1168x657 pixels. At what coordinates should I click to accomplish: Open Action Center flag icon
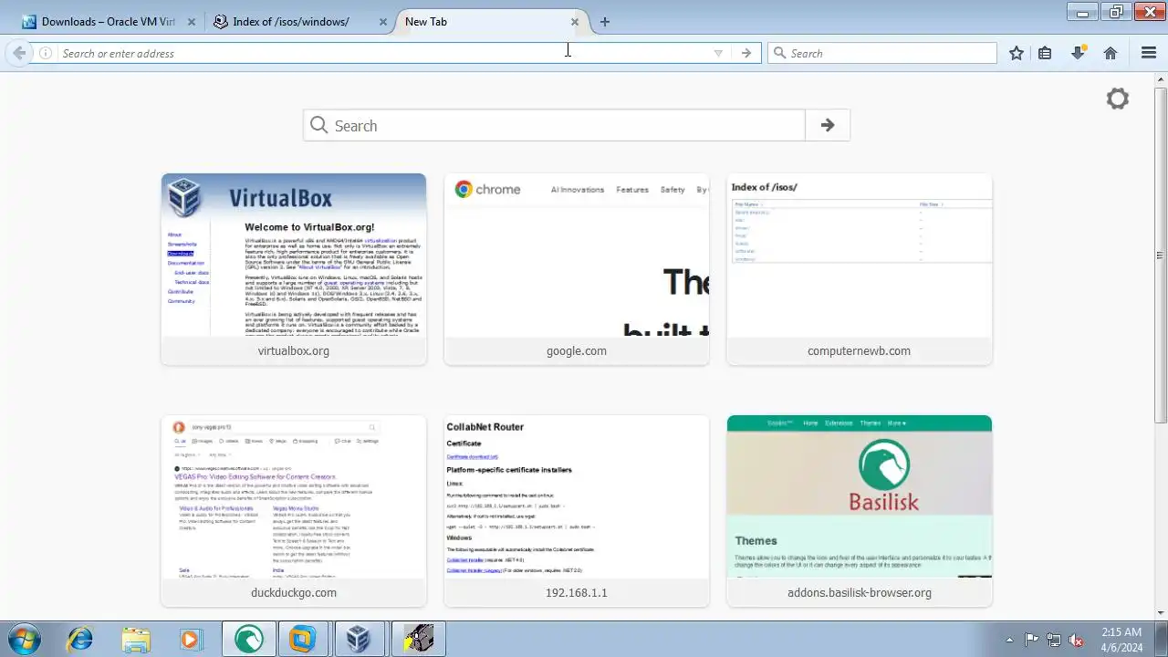[1032, 640]
